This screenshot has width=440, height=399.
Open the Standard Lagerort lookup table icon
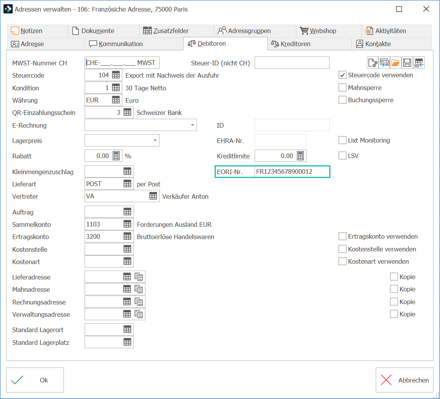point(127,329)
